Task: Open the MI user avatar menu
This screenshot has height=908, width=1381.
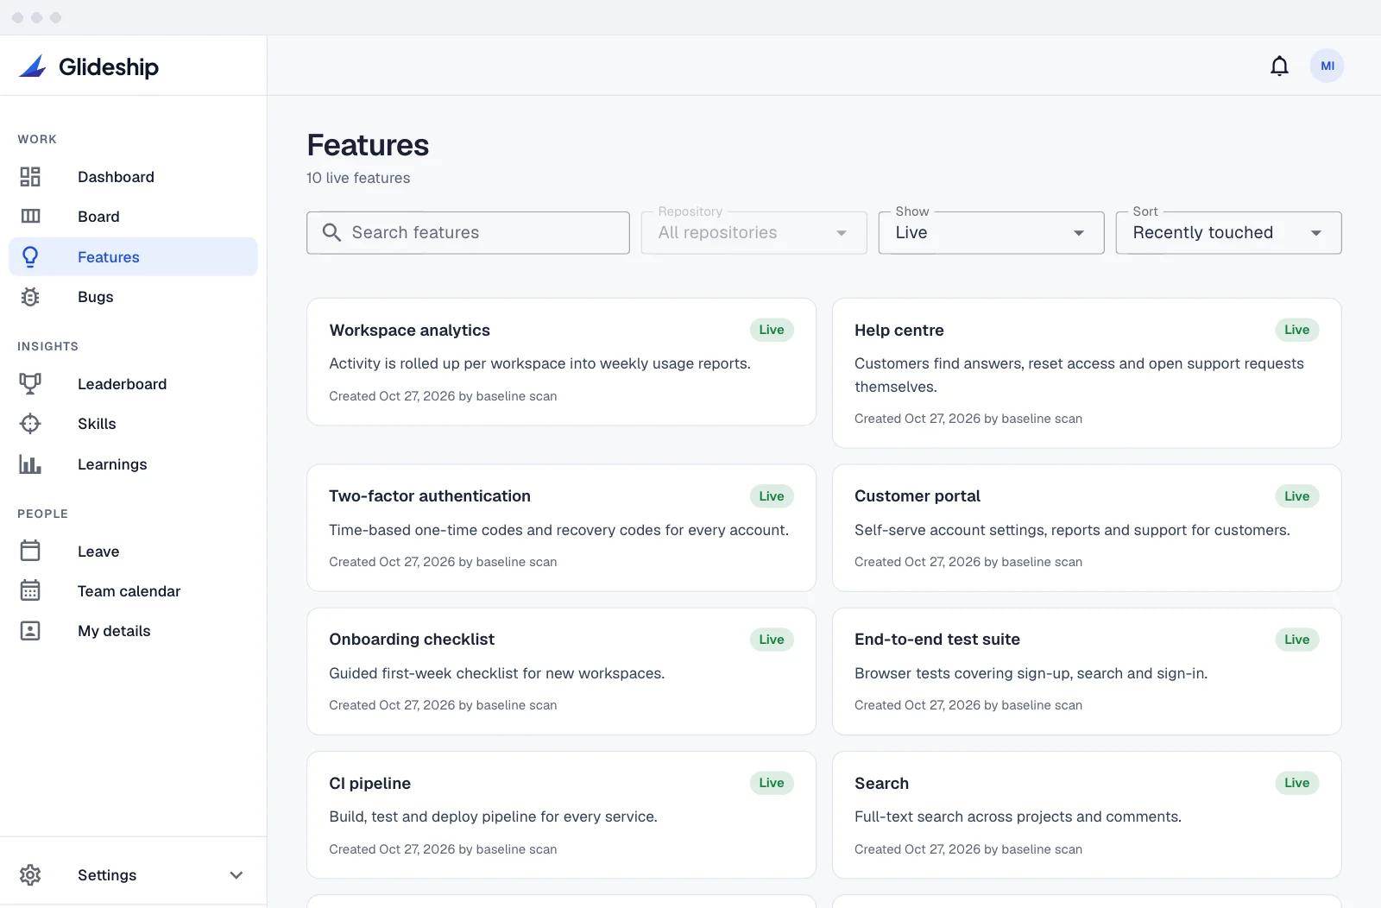Action: pos(1327,66)
